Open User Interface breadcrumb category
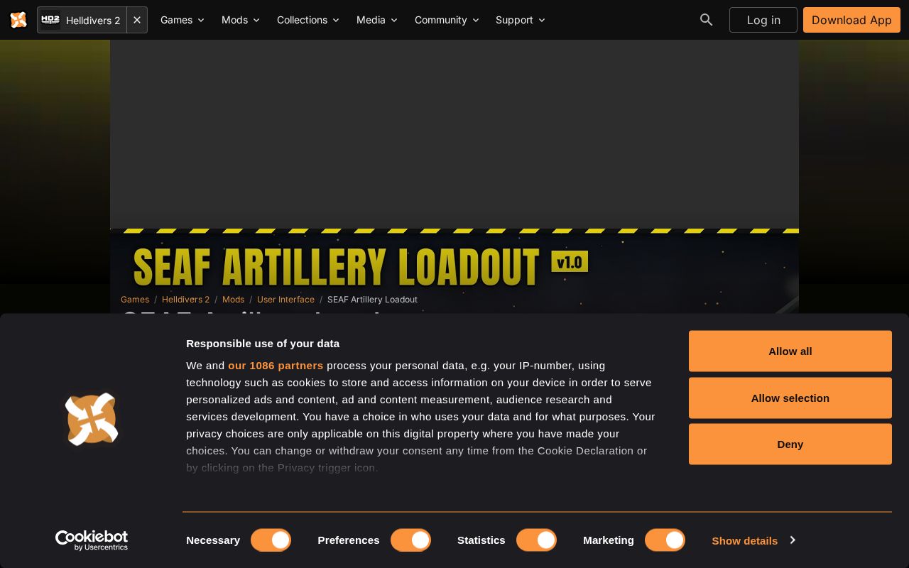The width and height of the screenshot is (909, 568). click(x=285, y=300)
